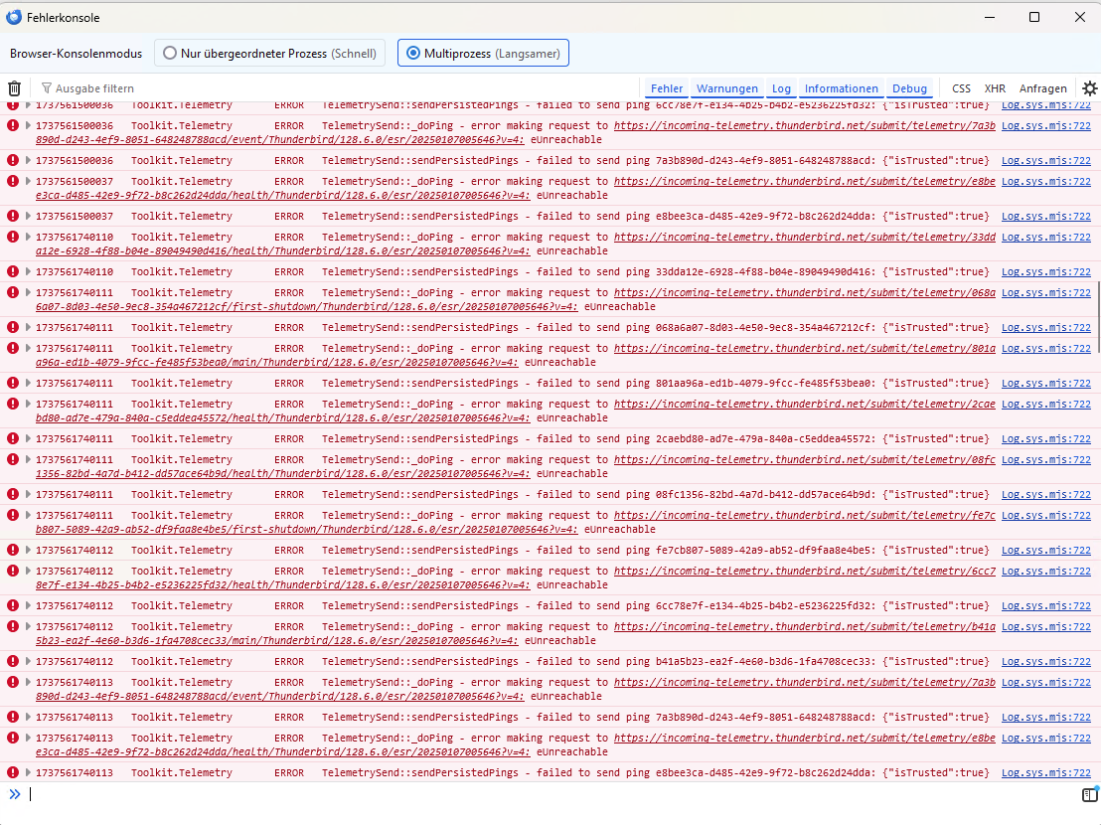Screen dimensions: 1101x825
Task: Click the console prompt chevron icon
Action: pos(14,794)
